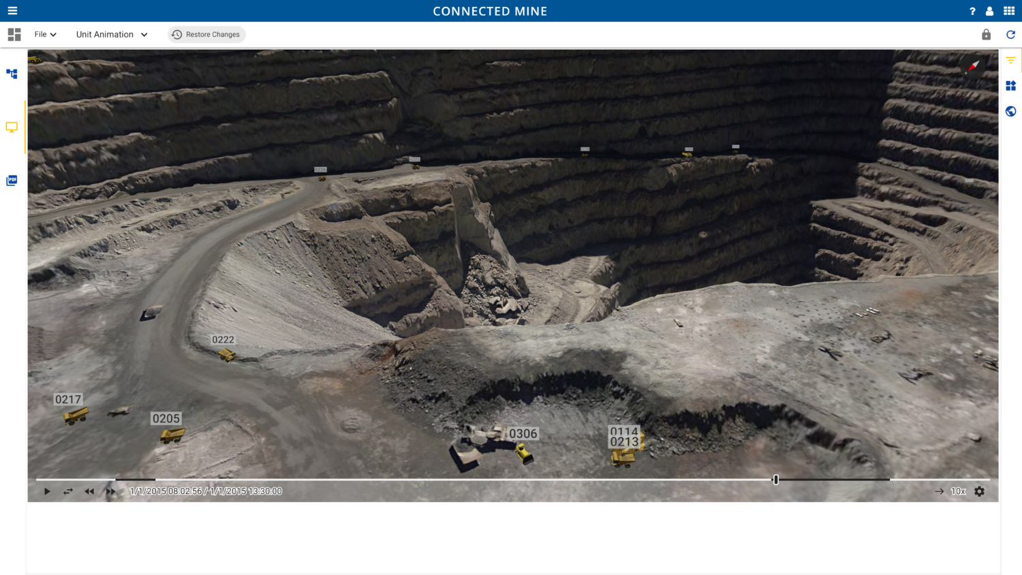Open the widgets panel icon on the right
Viewport: 1022px width, 575px height.
click(x=1010, y=85)
